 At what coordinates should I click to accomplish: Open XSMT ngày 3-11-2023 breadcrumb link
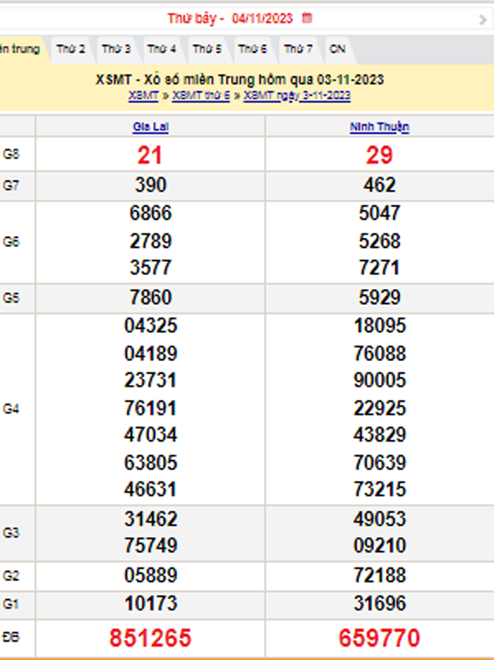(x=297, y=95)
